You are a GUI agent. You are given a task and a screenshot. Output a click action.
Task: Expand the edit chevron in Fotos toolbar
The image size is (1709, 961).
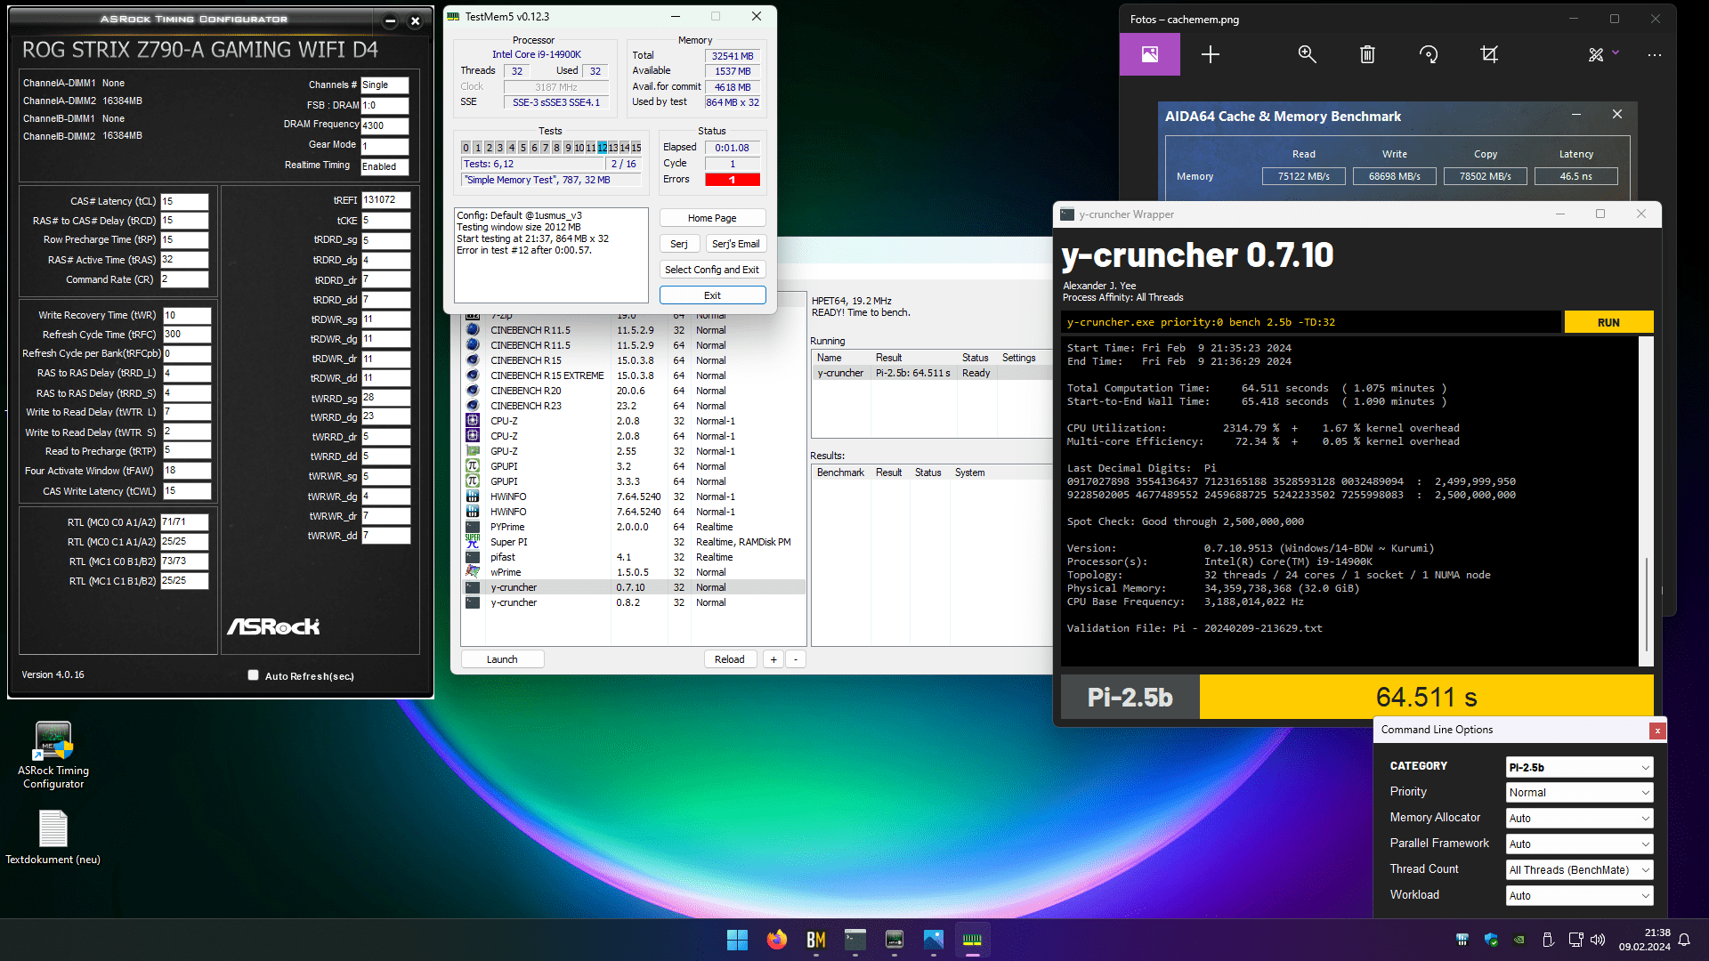coord(1616,52)
